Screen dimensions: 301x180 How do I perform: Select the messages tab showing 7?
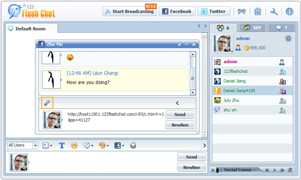(281, 28)
